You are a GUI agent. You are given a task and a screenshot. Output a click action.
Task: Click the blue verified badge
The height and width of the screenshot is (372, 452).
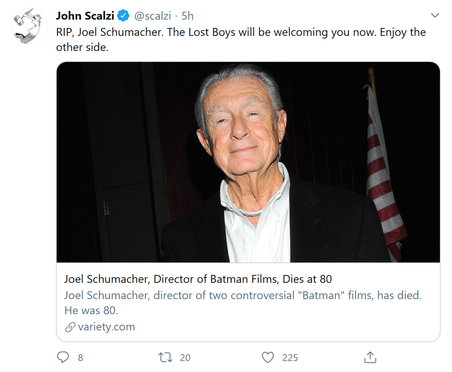pyautogui.click(x=123, y=16)
